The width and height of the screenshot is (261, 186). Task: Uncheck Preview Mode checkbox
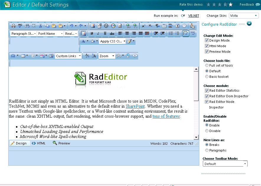[207, 52]
